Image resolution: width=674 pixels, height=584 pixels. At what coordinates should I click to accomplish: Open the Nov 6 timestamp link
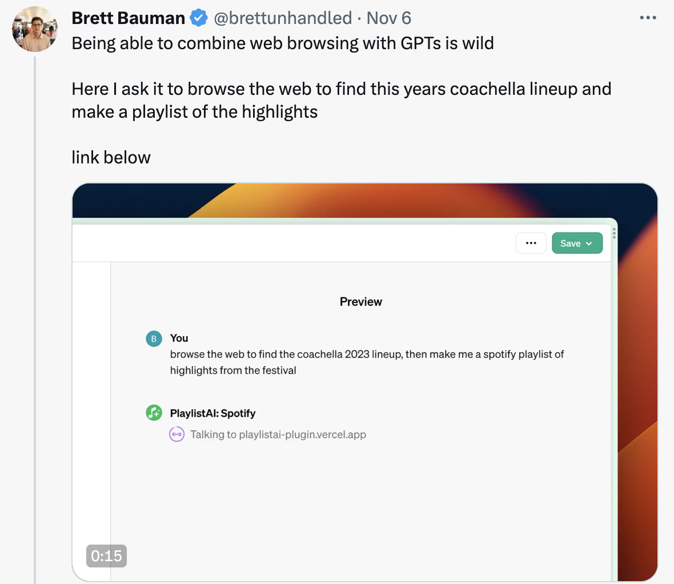pyautogui.click(x=388, y=18)
